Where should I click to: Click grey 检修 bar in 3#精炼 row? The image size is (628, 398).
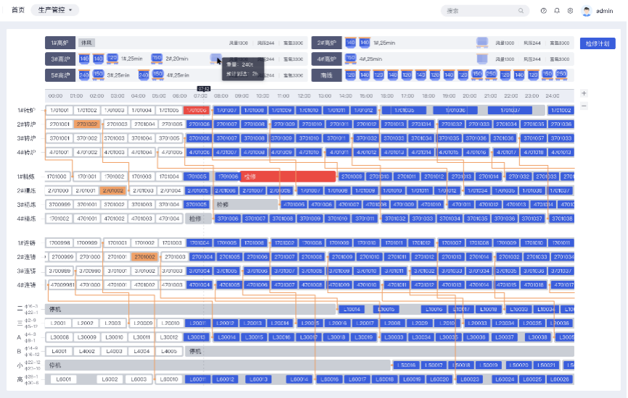pos(245,205)
